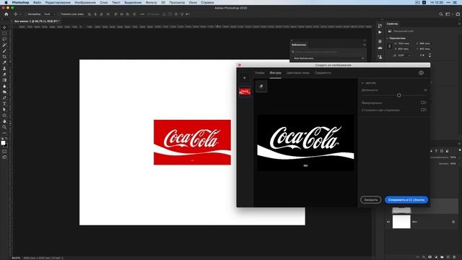Toggle the Автовыбор checkbox in options bar
The width and height of the screenshot is (462, 260).
(26, 14)
